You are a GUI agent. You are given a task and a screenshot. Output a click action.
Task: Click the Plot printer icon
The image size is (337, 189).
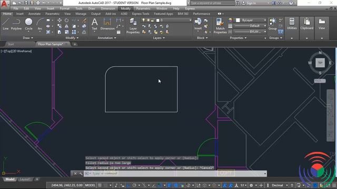[38, 3]
